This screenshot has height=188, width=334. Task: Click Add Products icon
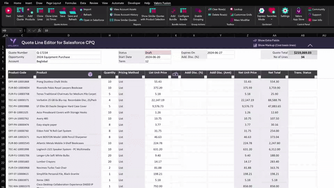(30, 14)
